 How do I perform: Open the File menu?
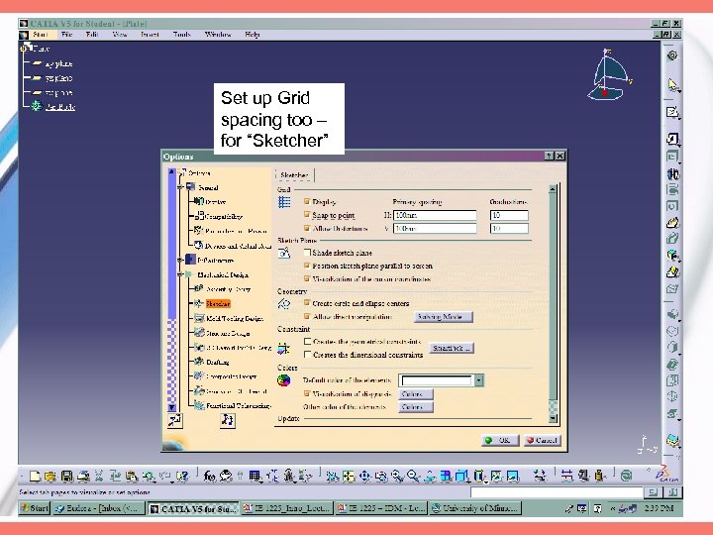pyautogui.click(x=67, y=34)
